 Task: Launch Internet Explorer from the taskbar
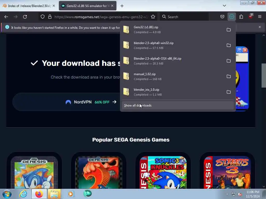click(x=23, y=194)
